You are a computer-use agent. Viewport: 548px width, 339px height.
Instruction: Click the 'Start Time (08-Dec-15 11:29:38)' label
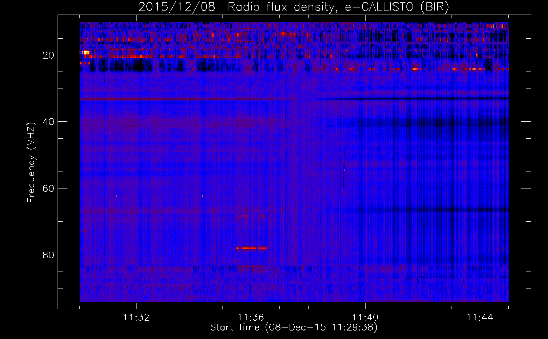coord(294,327)
